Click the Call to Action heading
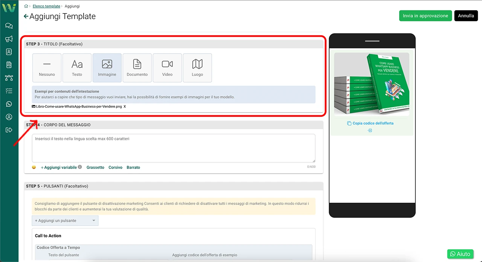 pos(48,236)
